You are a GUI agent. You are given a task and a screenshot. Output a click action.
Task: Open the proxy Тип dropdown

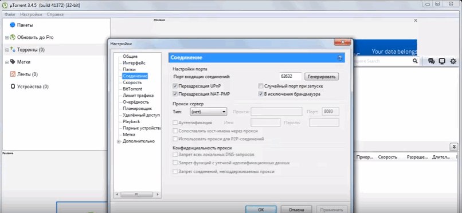209,112
